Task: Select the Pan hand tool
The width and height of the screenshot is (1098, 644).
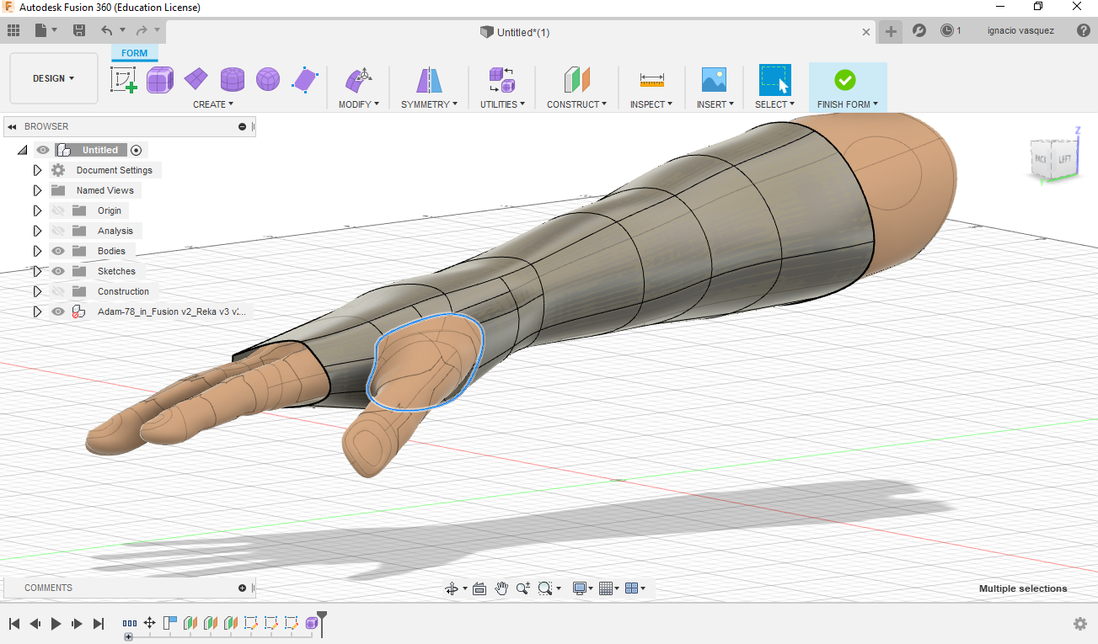Action: coord(501,588)
